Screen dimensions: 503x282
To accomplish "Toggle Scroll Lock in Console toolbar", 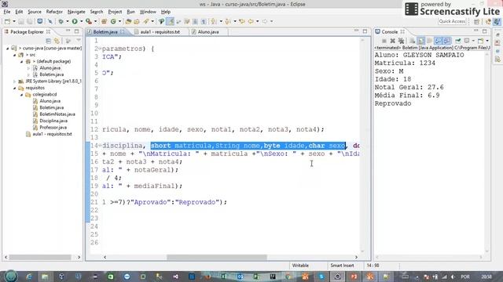I will pos(421,41).
